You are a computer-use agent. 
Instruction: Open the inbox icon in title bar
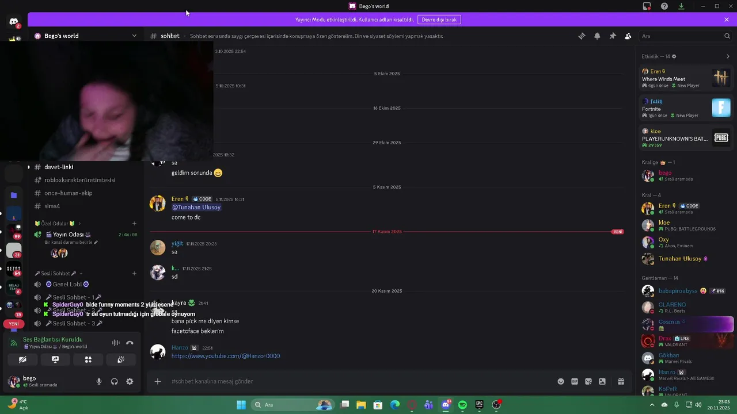tap(647, 6)
